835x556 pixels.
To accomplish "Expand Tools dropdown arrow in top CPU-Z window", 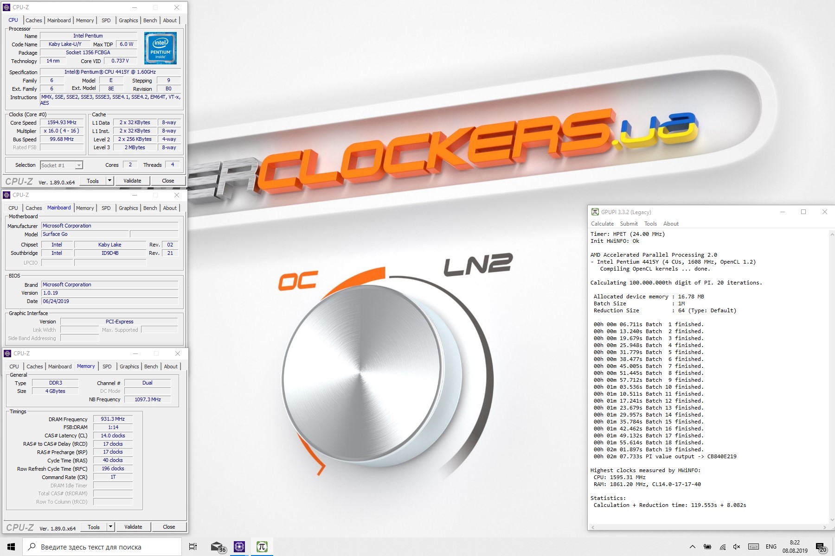I will 110,181.
